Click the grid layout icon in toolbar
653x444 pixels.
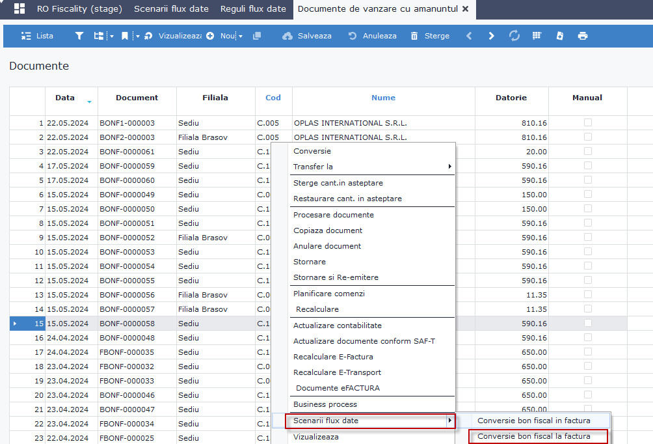click(537, 36)
